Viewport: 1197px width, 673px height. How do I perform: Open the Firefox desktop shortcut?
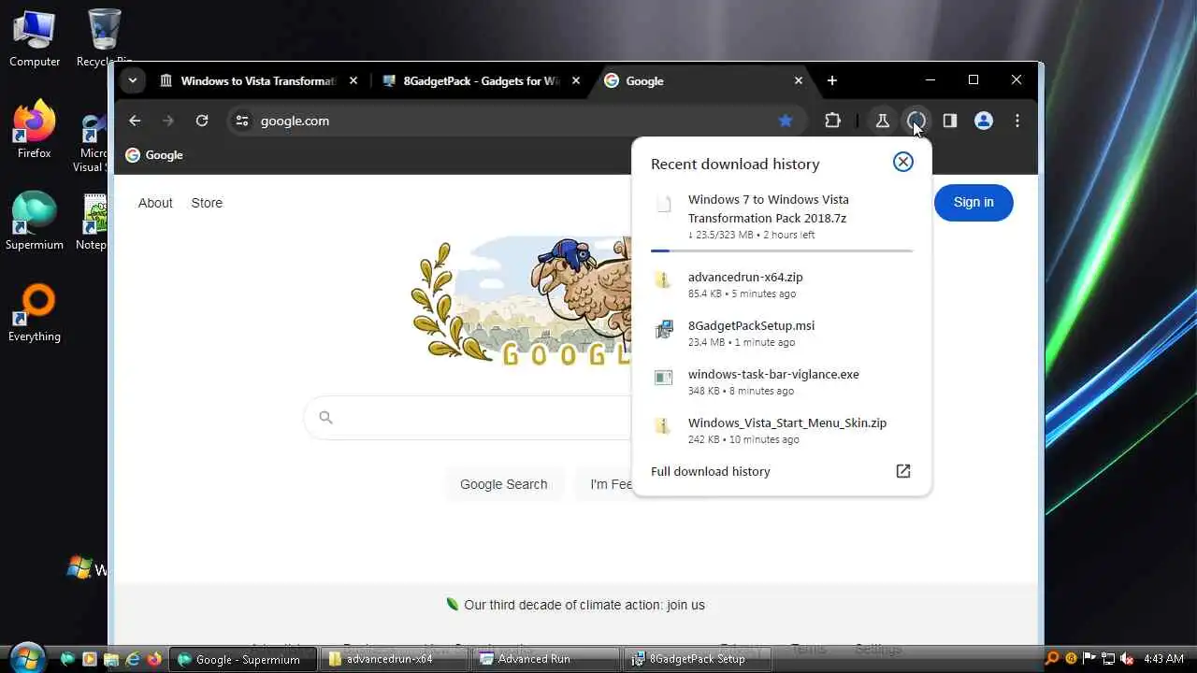pyautogui.click(x=35, y=131)
